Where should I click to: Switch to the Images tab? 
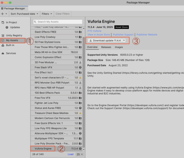click(x=119, y=47)
